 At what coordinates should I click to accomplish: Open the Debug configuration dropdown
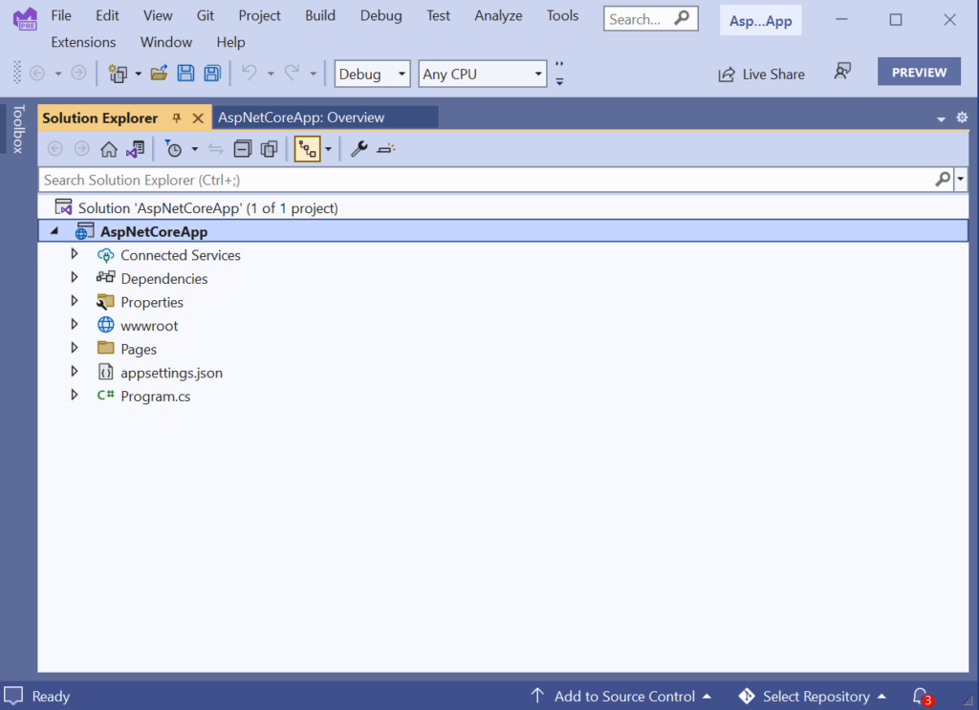[x=373, y=74]
